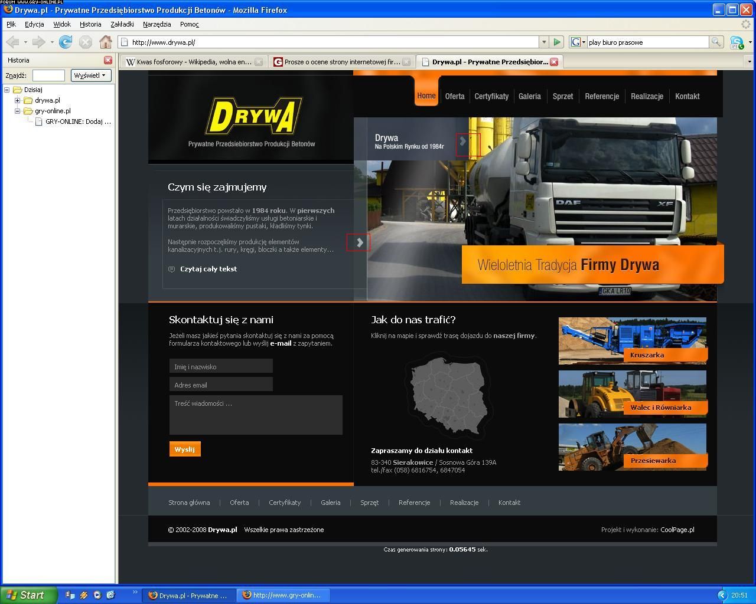Click the footer Certyfikaty link
The width and height of the screenshot is (756, 604).
(x=285, y=503)
